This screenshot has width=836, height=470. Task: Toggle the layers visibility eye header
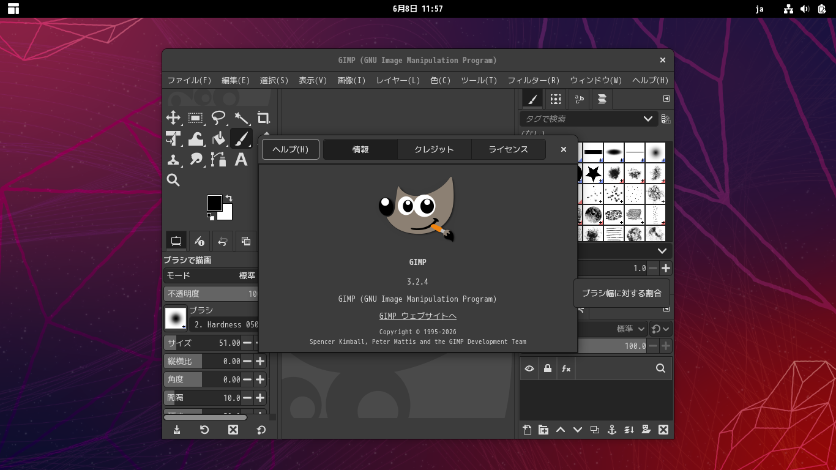(529, 368)
